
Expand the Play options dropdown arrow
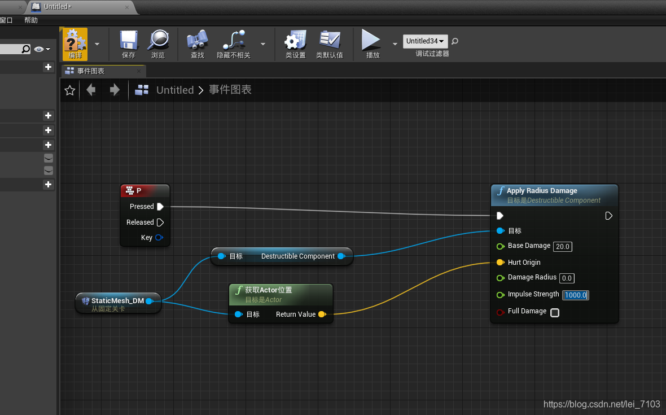(x=395, y=44)
